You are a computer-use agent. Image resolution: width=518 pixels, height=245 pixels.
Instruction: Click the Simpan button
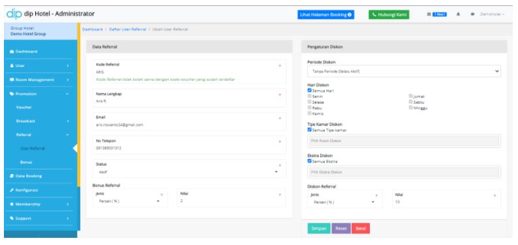(319, 229)
